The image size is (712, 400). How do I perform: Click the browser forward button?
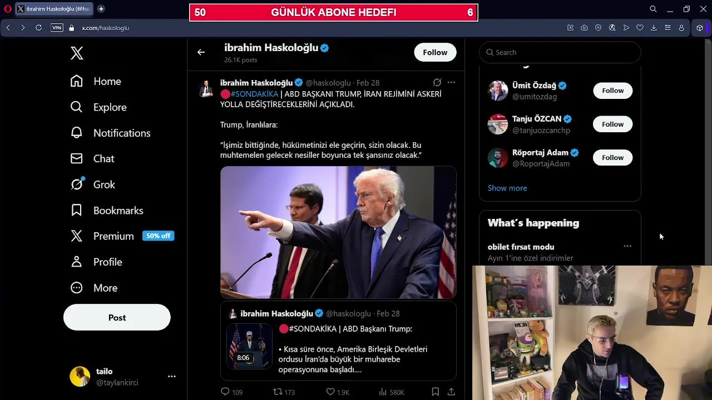pos(23,27)
